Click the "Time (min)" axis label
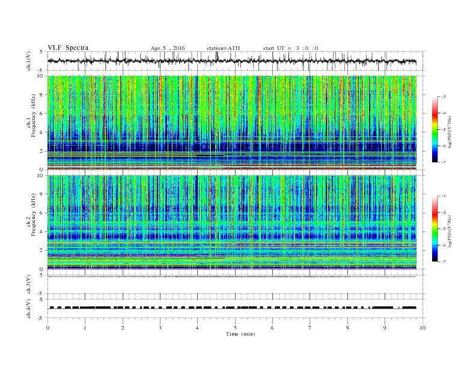476x368 pixels. [240, 334]
